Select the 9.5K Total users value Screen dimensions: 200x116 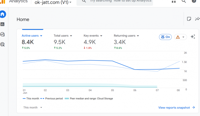(59, 42)
